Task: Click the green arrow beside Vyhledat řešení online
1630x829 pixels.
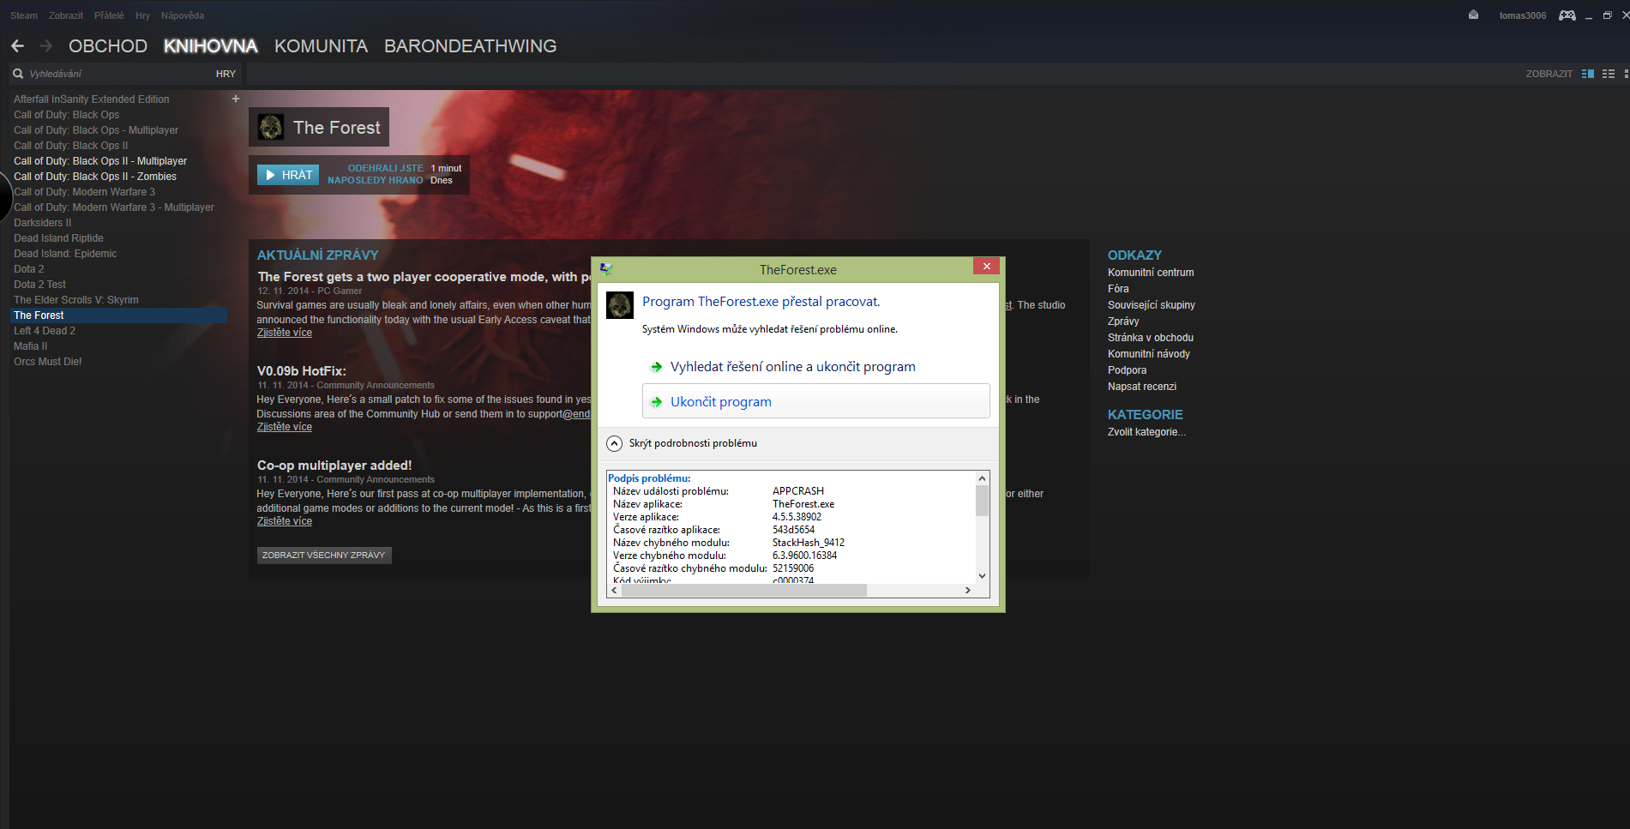Action: coord(657,367)
